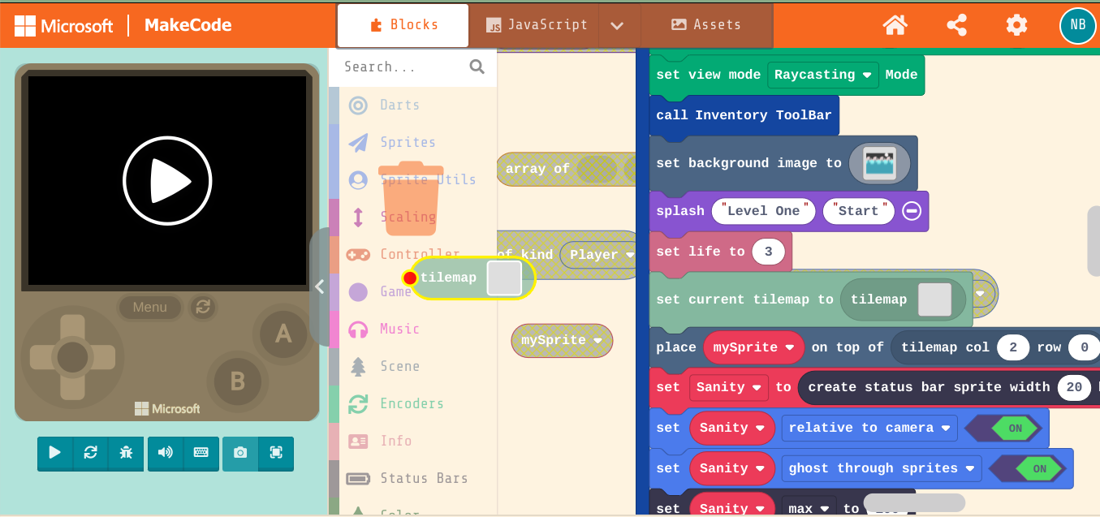Click the console Menu button

[x=149, y=307]
